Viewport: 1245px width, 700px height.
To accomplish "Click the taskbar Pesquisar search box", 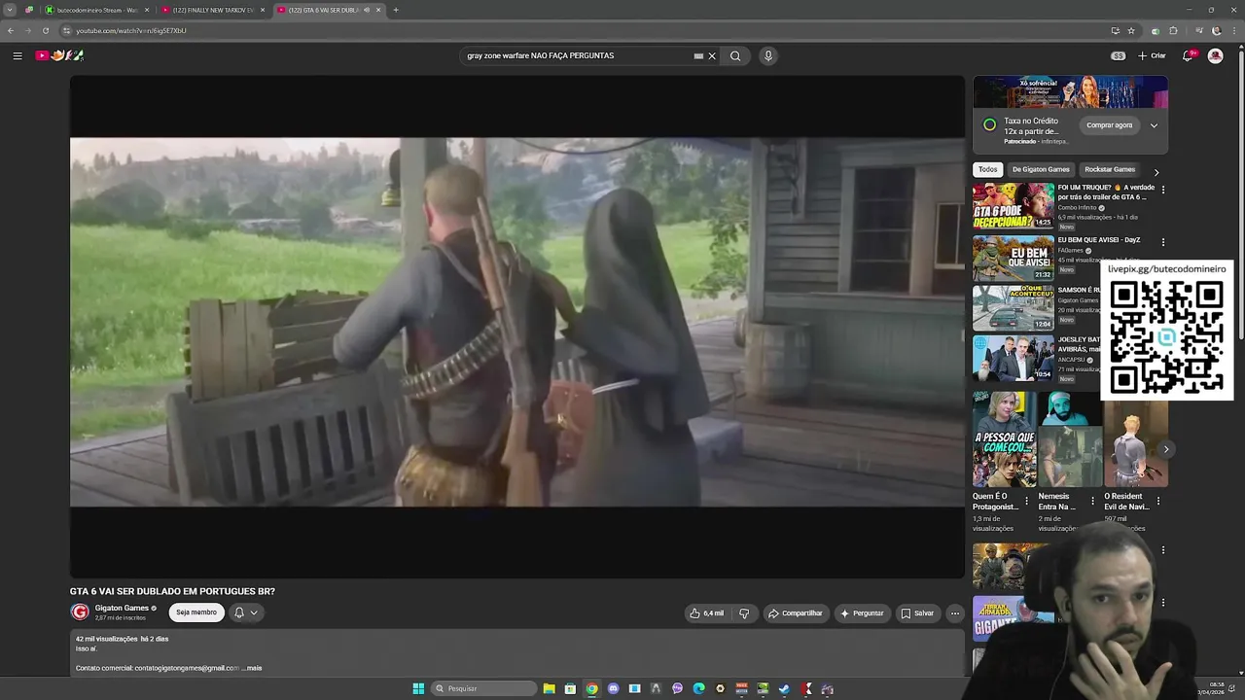I will coord(483,688).
